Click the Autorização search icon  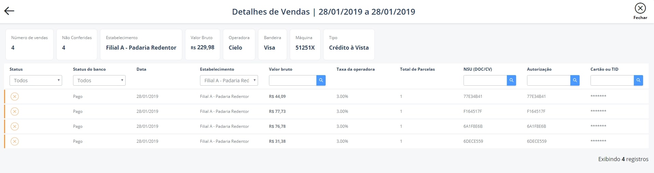click(x=575, y=81)
